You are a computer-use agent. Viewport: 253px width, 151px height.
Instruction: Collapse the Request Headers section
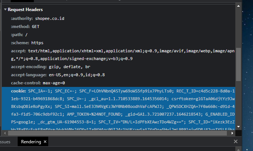(5, 9)
